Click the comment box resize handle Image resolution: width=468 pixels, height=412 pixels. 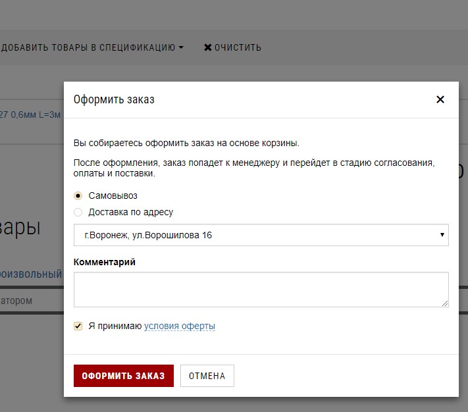[x=445, y=303]
